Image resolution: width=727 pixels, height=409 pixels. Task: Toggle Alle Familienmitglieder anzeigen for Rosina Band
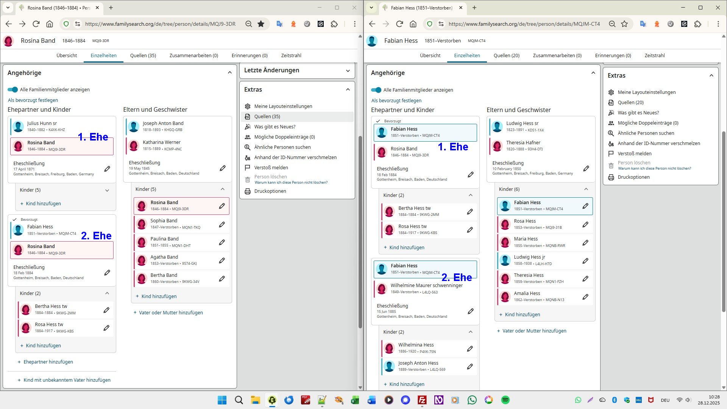tap(13, 90)
